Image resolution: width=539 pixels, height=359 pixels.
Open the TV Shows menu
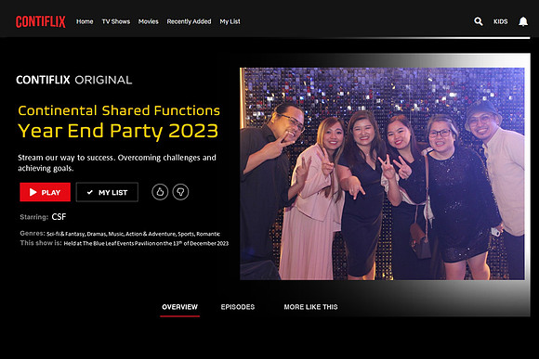pos(116,21)
